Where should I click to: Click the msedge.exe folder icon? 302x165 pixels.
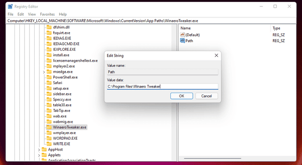coord(49,72)
